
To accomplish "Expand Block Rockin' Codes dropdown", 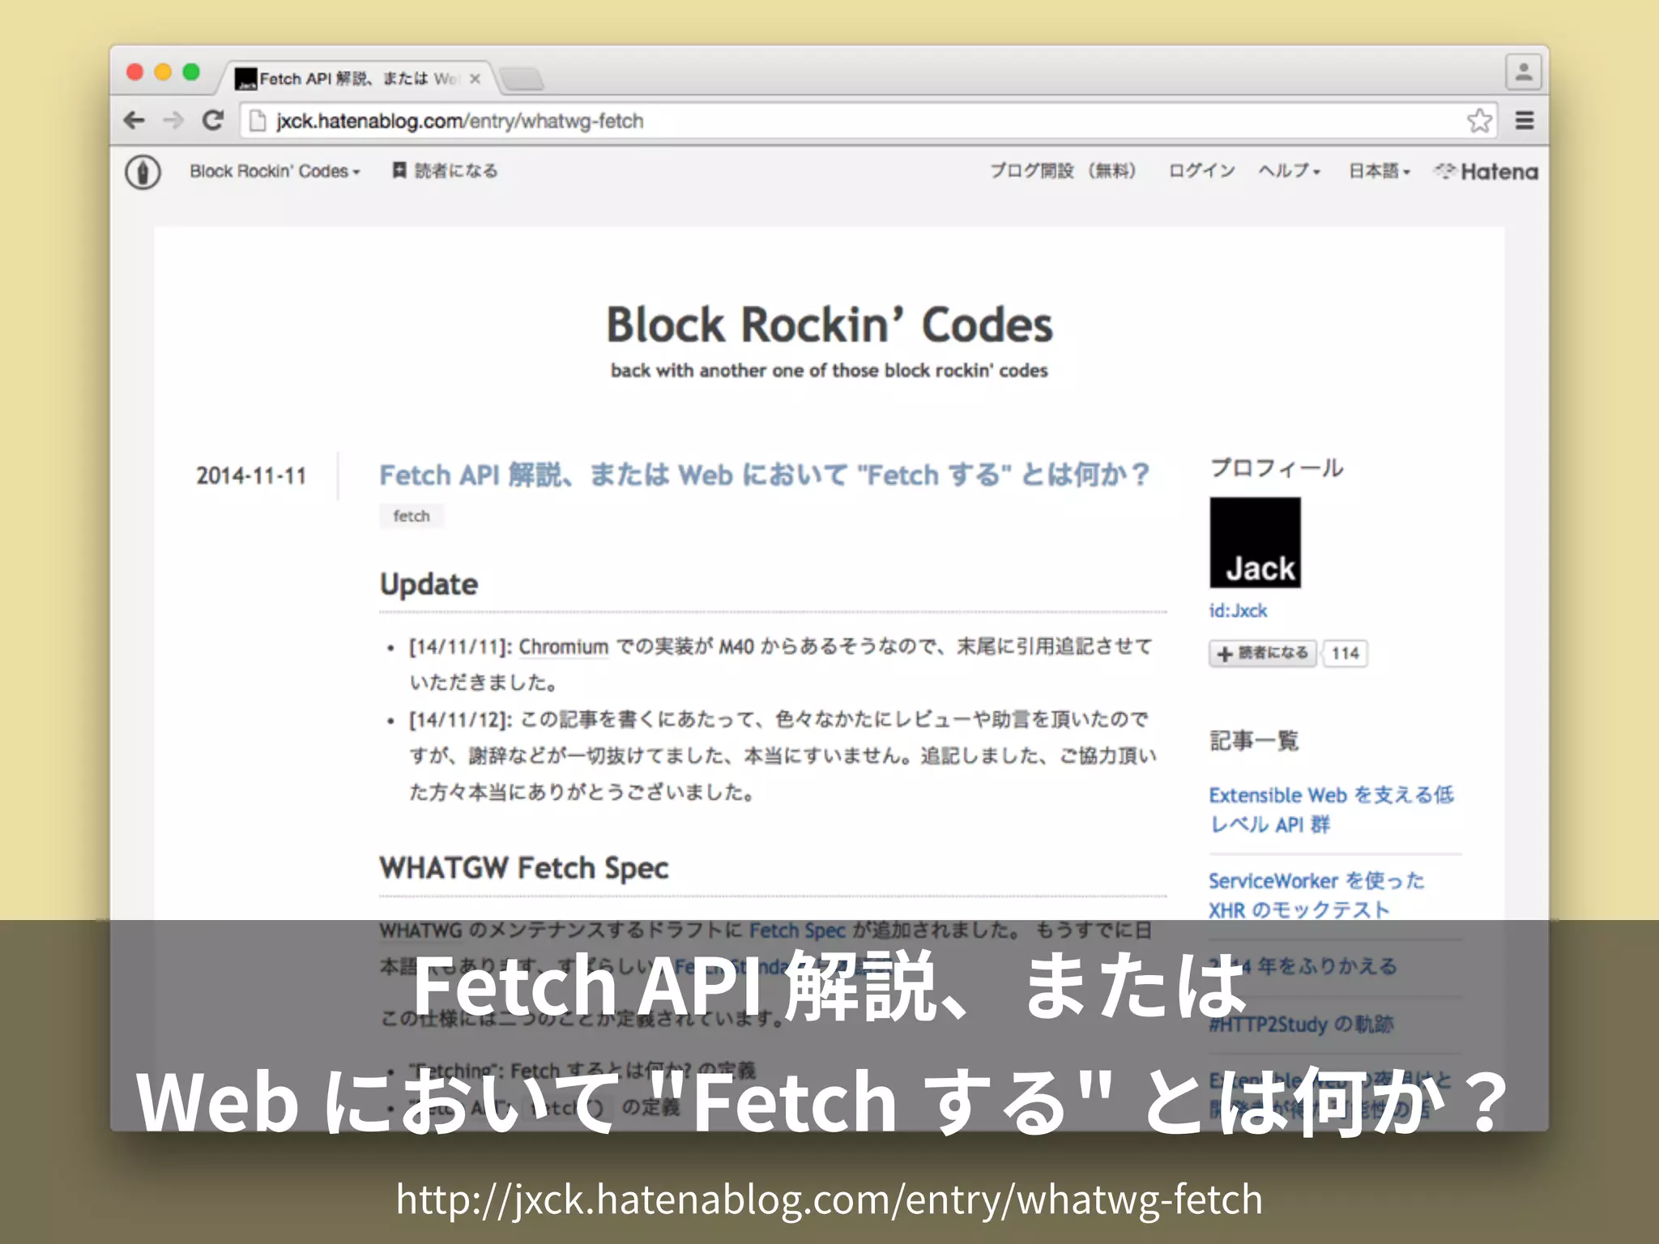I will 275,172.
